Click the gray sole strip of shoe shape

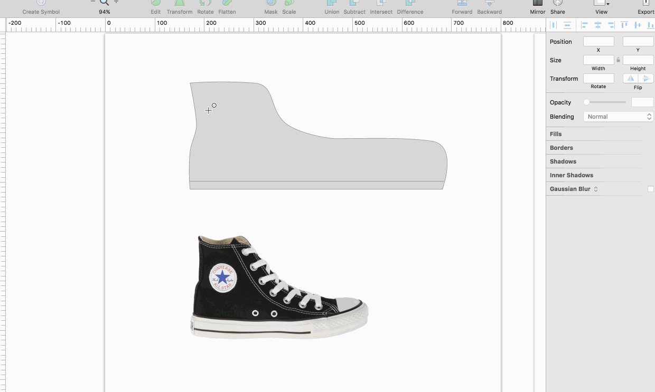[x=317, y=185]
